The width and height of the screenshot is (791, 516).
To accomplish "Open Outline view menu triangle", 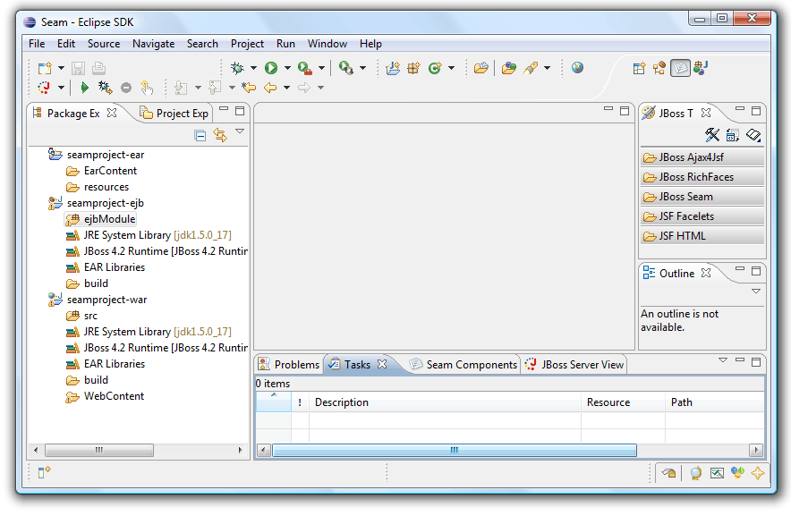I will tap(756, 291).
